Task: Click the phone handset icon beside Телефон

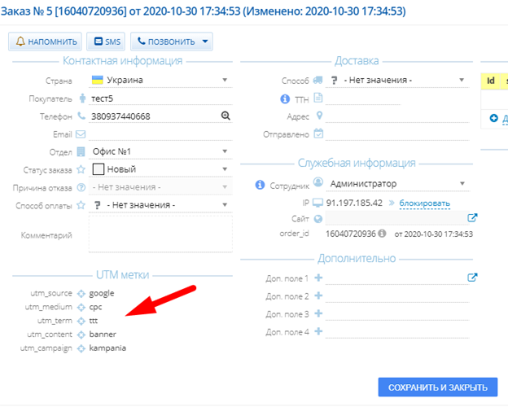Action: click(x=81, y=116)
